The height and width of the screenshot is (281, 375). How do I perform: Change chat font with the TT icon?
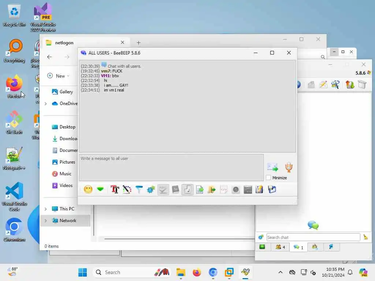(115, 190)
